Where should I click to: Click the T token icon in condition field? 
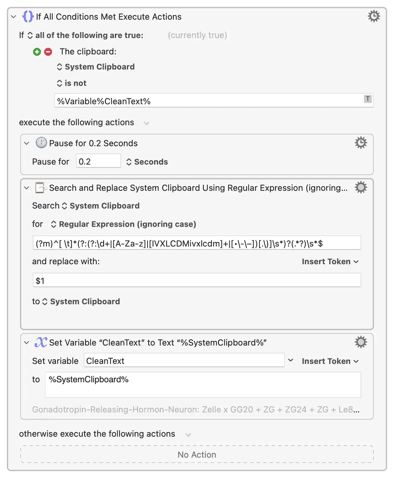[x=367, y=99]
